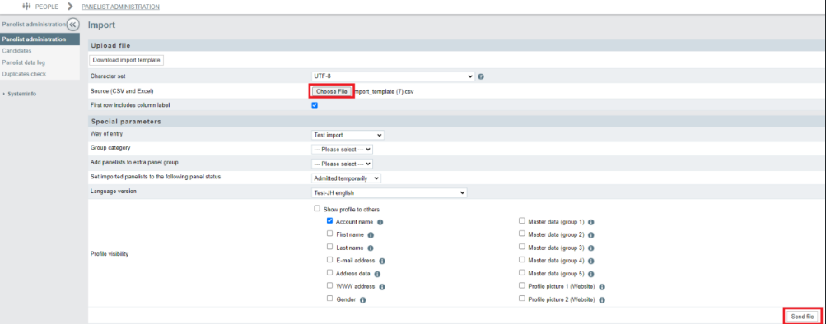Open the info icon for Master data (group 1)
826x324 pixels.
(x=591, y=222)
